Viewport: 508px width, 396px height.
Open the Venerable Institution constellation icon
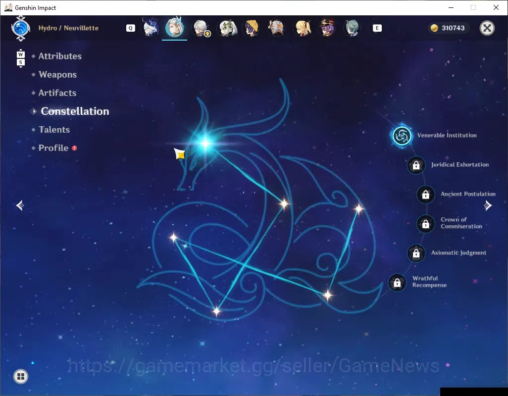tap(402, 136)
